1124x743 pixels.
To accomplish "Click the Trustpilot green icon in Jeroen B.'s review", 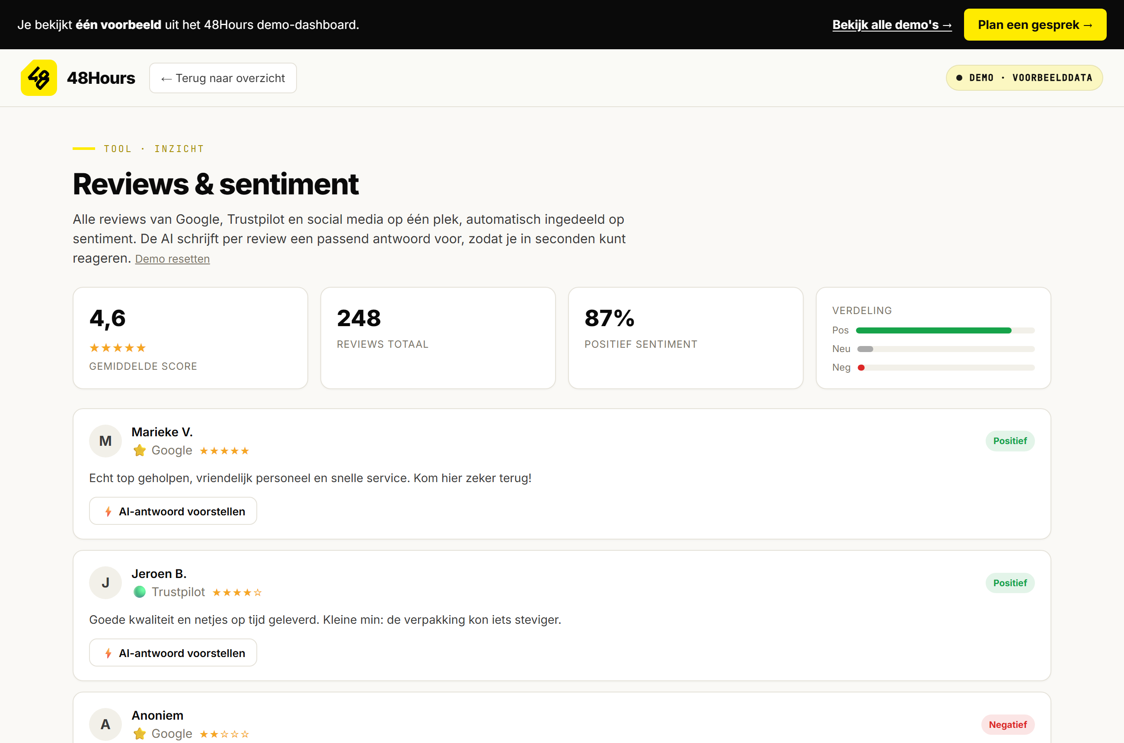I will point(140,592).
